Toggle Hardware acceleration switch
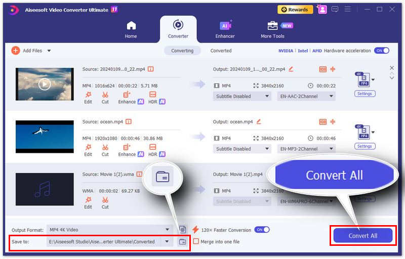Image resolution: width=405 pixels, height=259 pixels. (382, 51)
